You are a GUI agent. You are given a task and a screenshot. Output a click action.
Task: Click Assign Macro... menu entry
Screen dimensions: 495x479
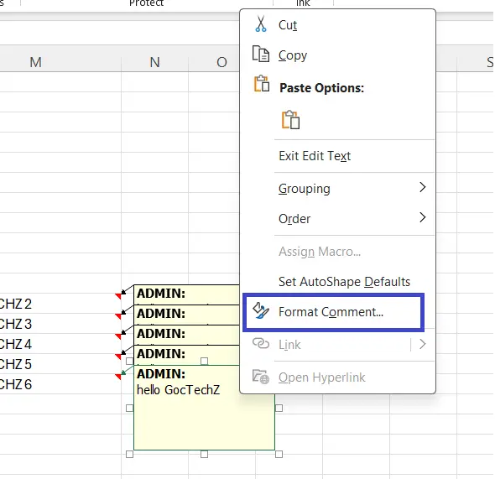(338, 252)
